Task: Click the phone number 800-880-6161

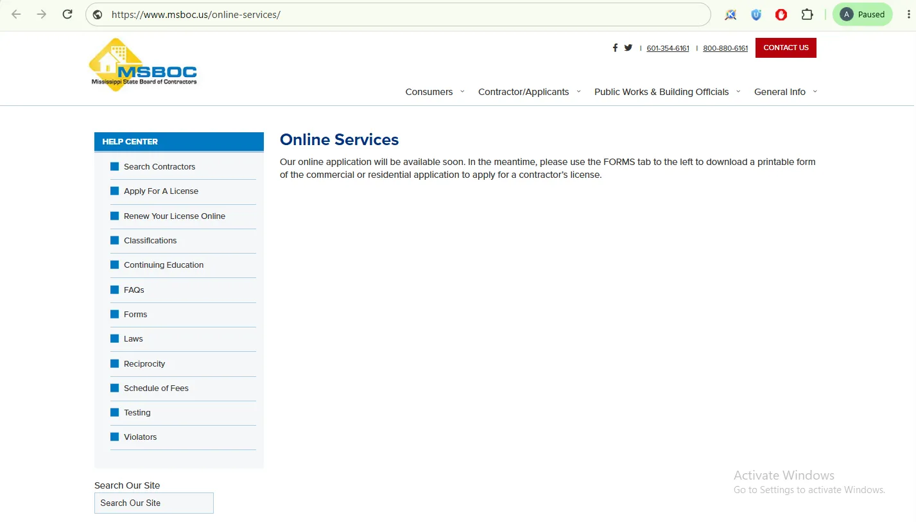Action: point(725,48)
